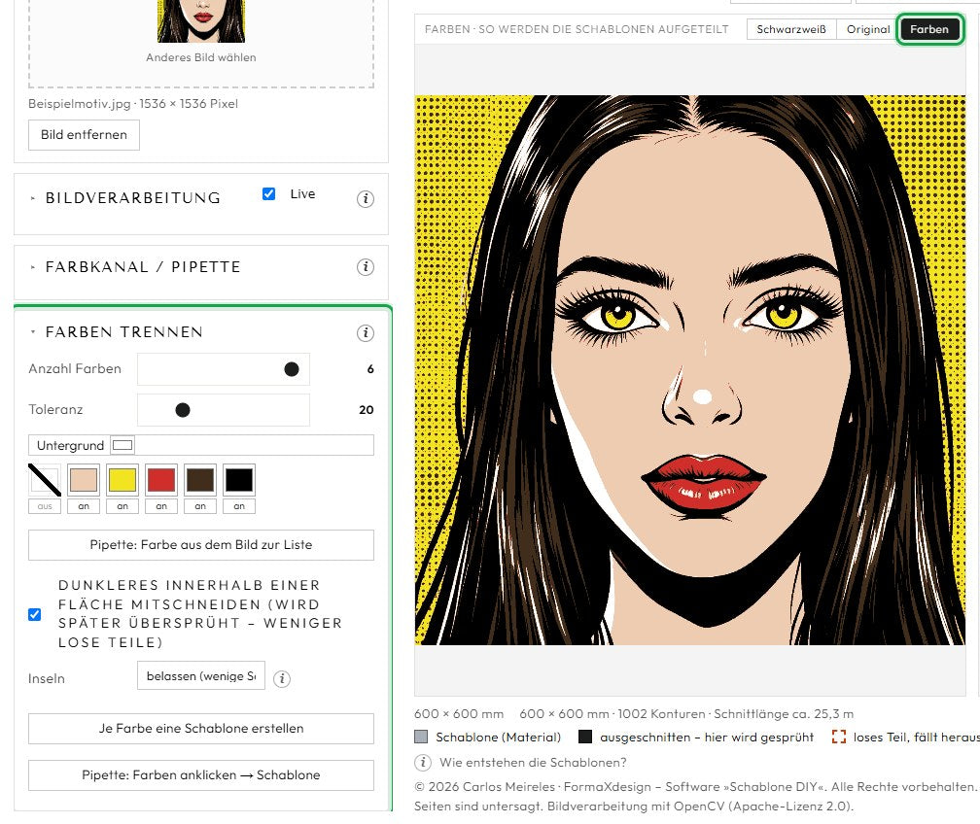Open info for Farben trennen section
The height and width of the screenshot is (824, 980).
click(x=366, y=333)
